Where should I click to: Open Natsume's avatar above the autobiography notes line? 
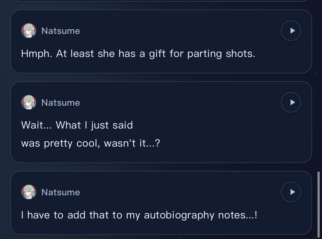(x=29, y=192)
